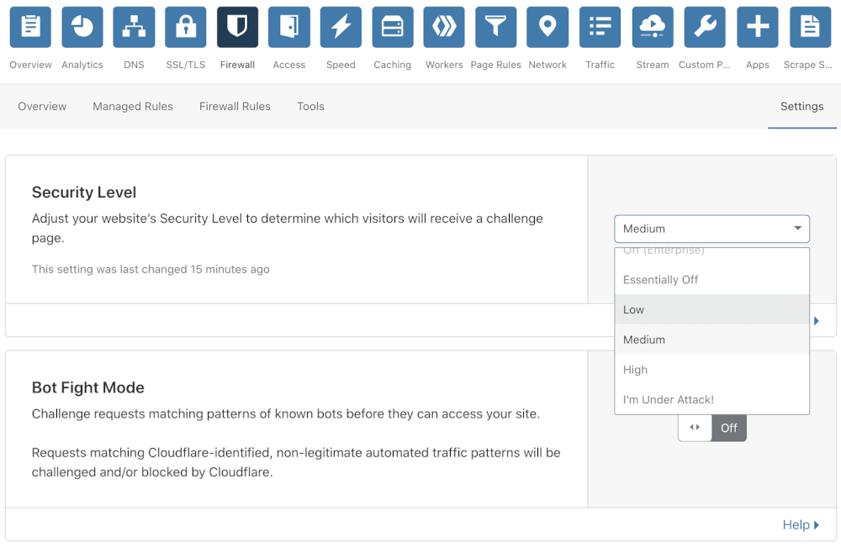Click the Apps plus icon

pos(758,28)
